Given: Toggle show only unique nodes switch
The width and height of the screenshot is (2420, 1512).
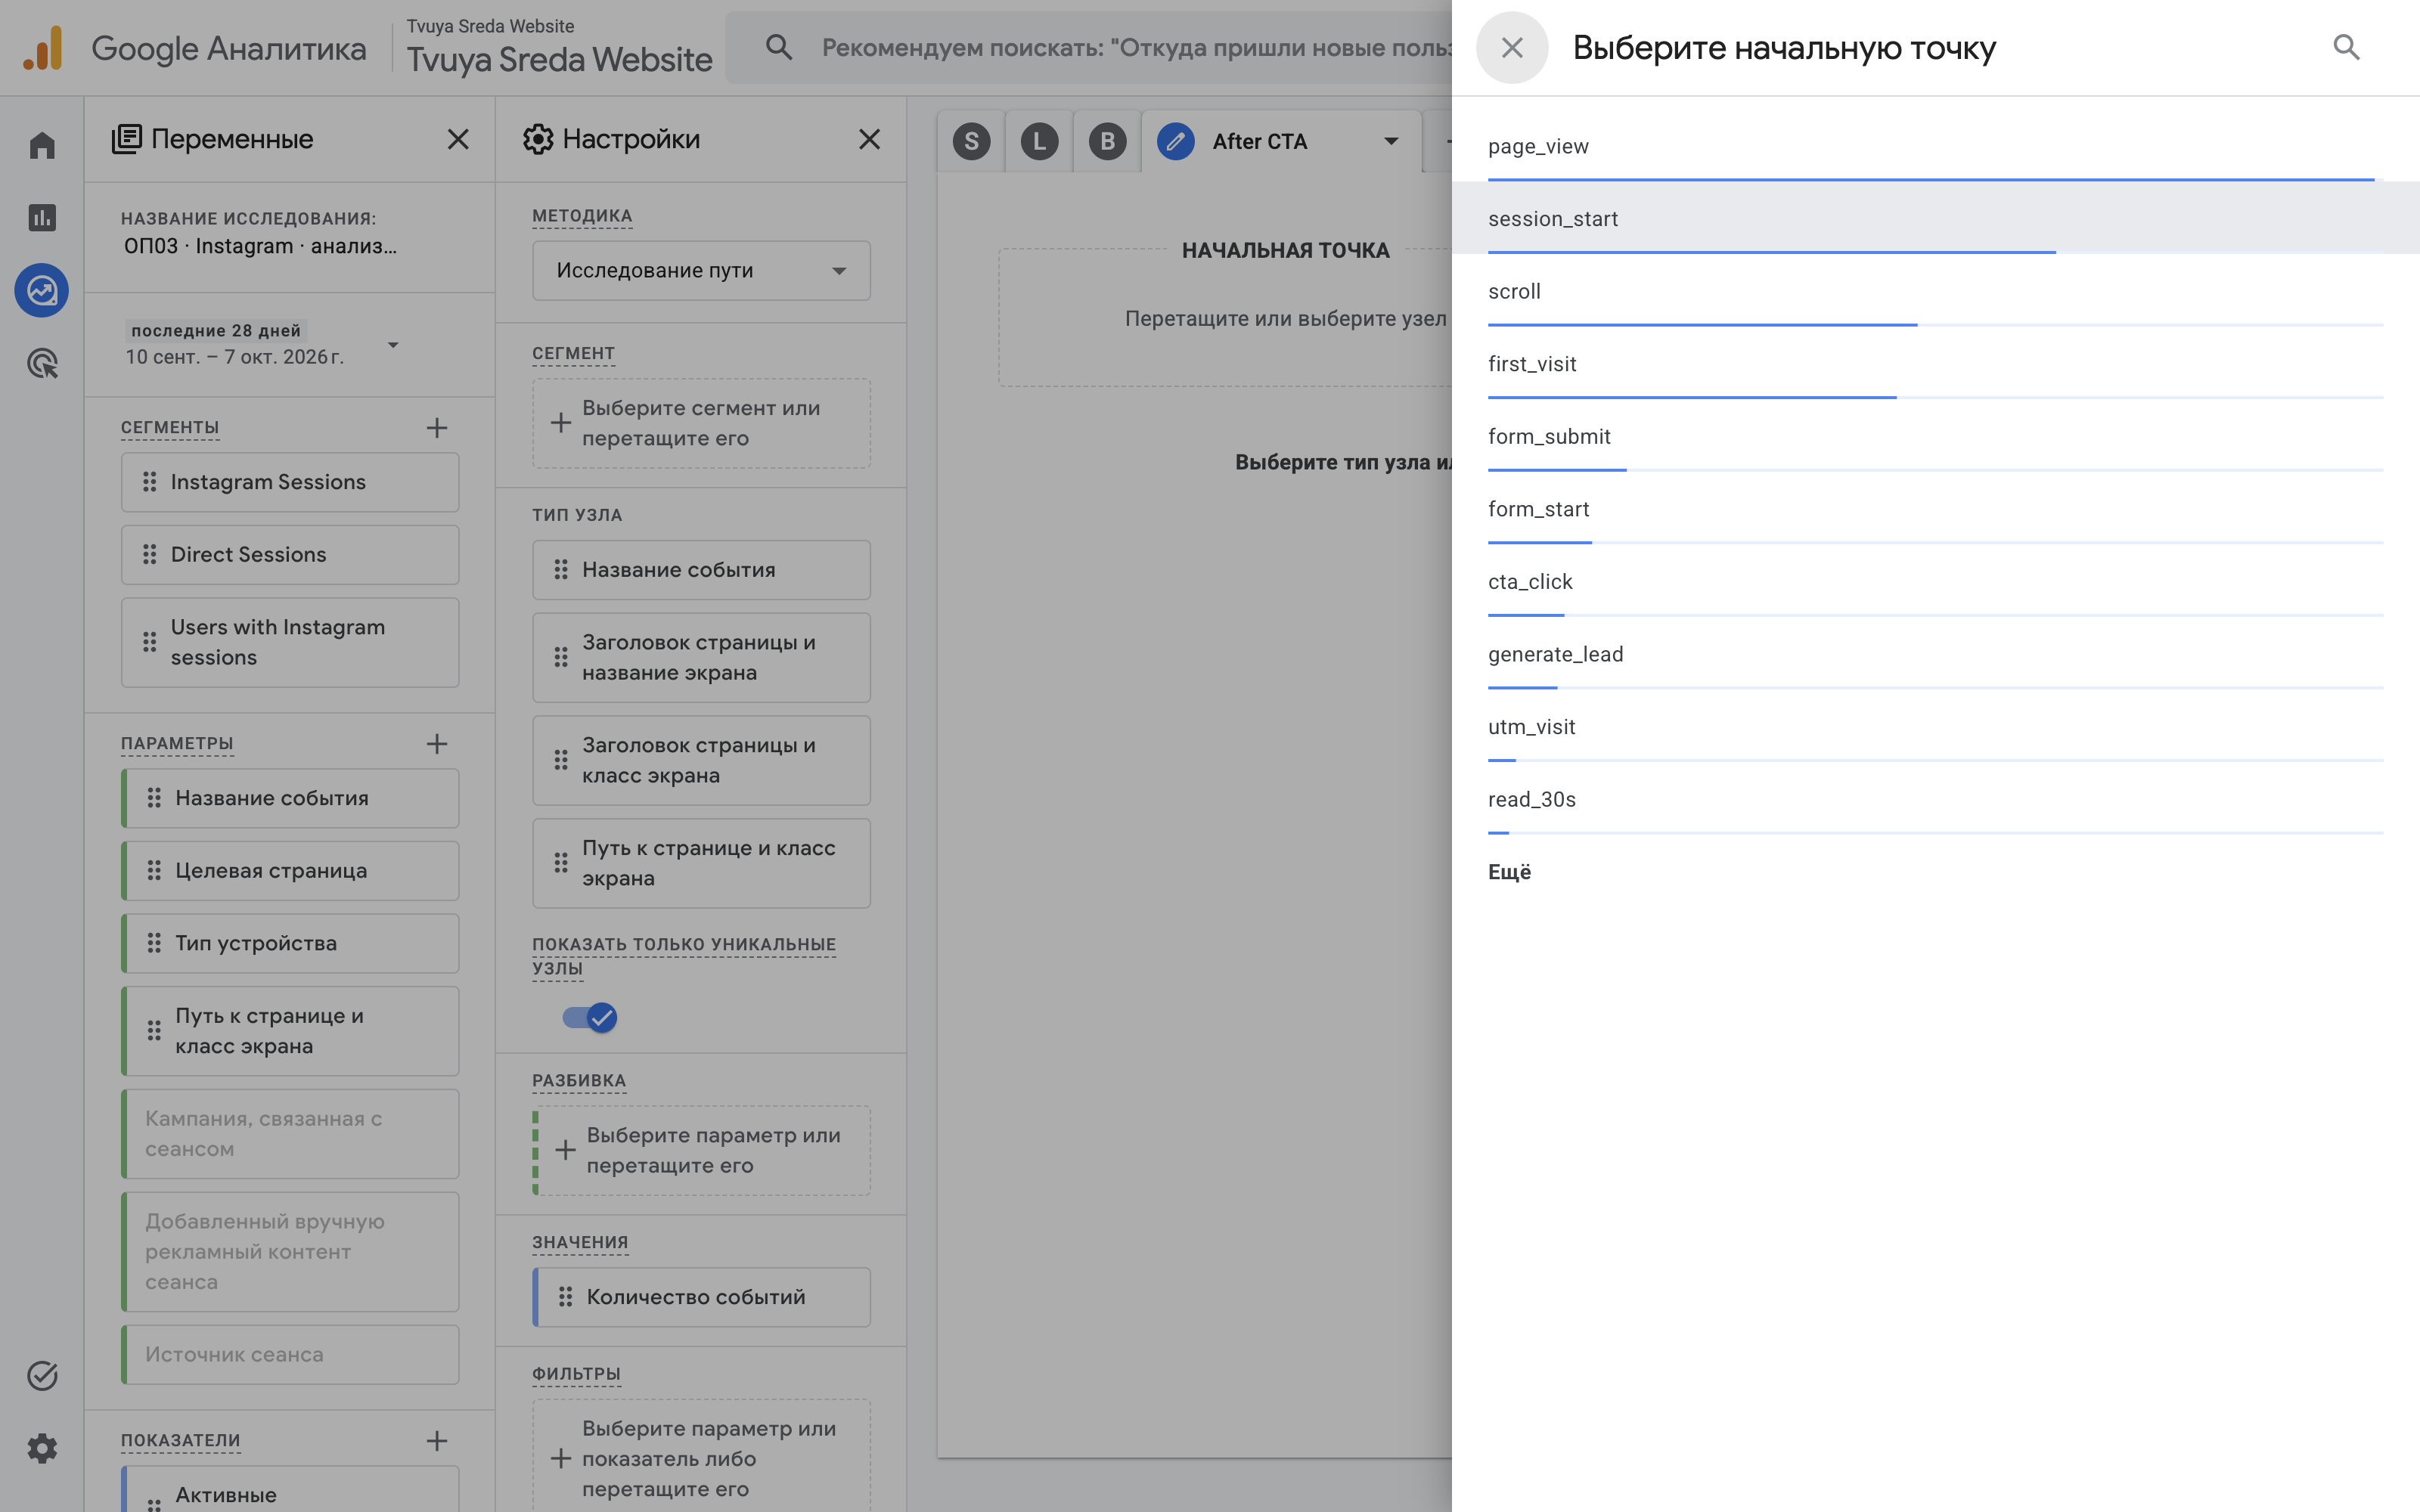Looking at the screenshot, I should coord(590,1018).
